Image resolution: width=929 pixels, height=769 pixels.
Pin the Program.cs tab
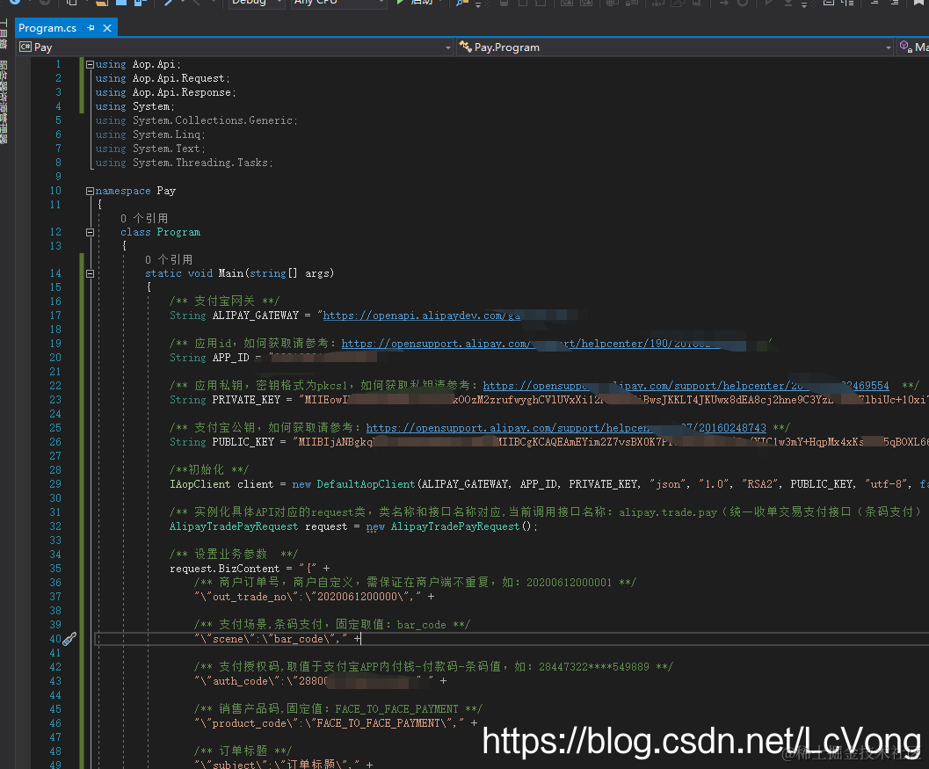[x=91, y=28]
